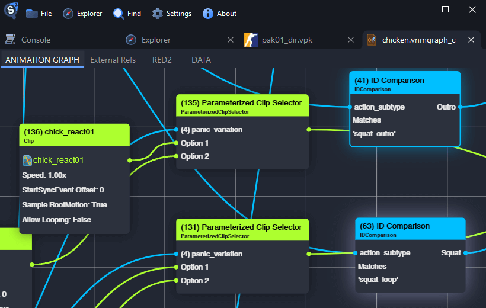Click node 131 panic_variation input socket
The width and height of the screenshot is (486, 308).
pyautogui.click(x=176, y=254)
